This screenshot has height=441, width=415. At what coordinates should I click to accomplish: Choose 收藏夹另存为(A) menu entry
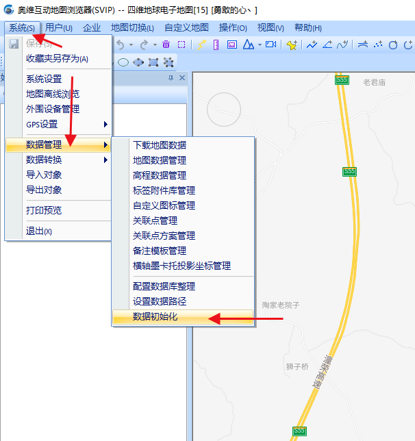pos(58,59)
